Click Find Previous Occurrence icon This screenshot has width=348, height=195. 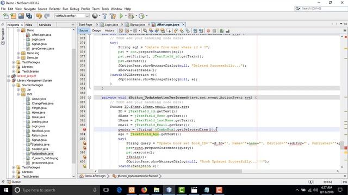click(x=151, y=31)
